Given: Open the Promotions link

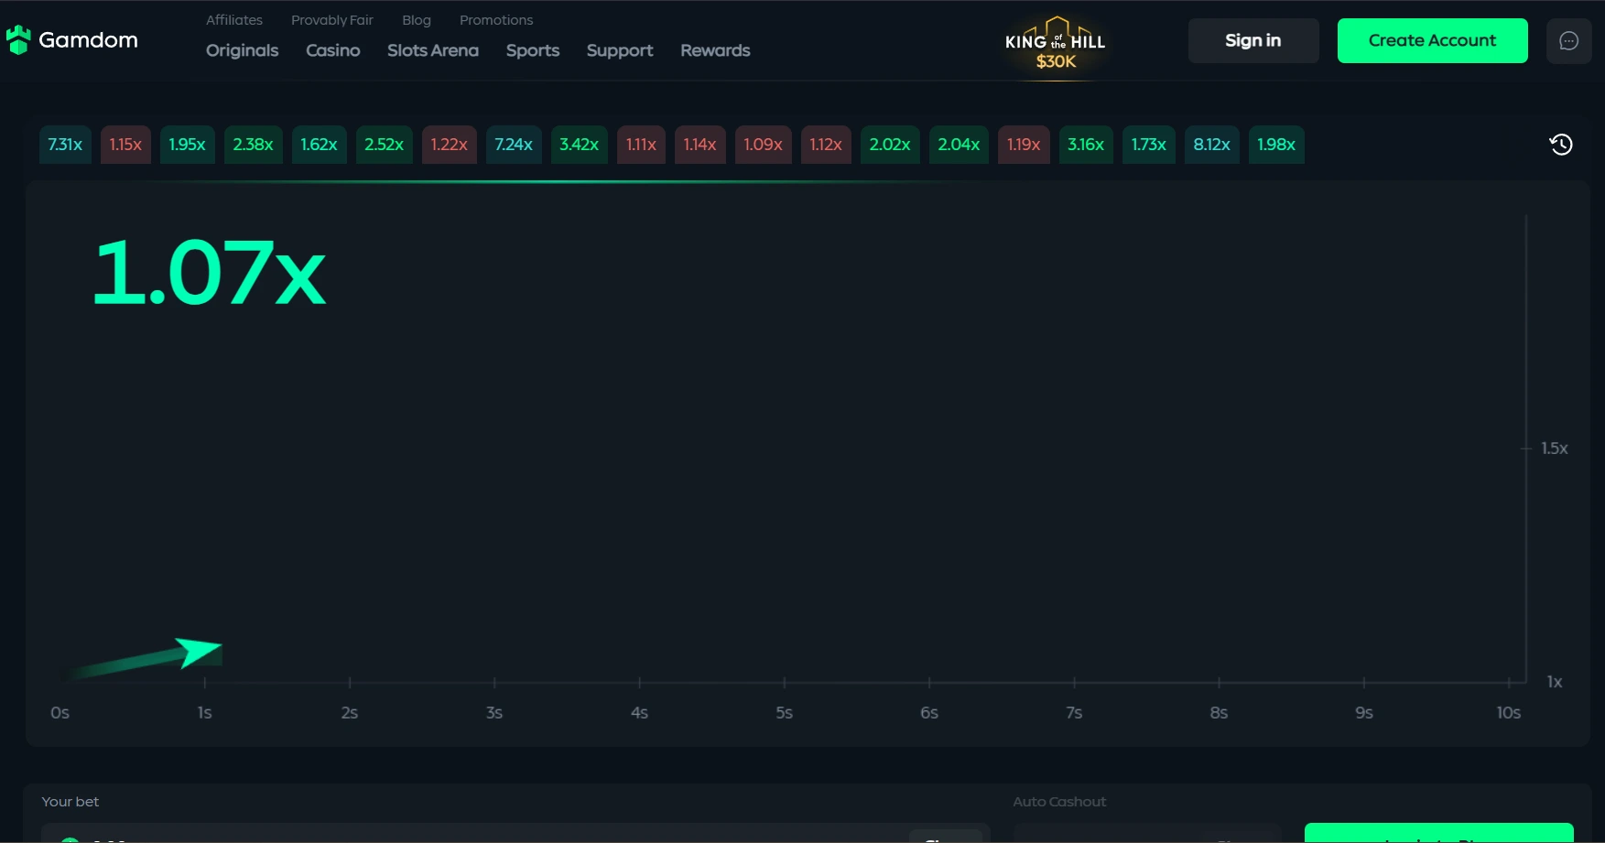Looking at the screenshot, I should [x=496, y=20].
